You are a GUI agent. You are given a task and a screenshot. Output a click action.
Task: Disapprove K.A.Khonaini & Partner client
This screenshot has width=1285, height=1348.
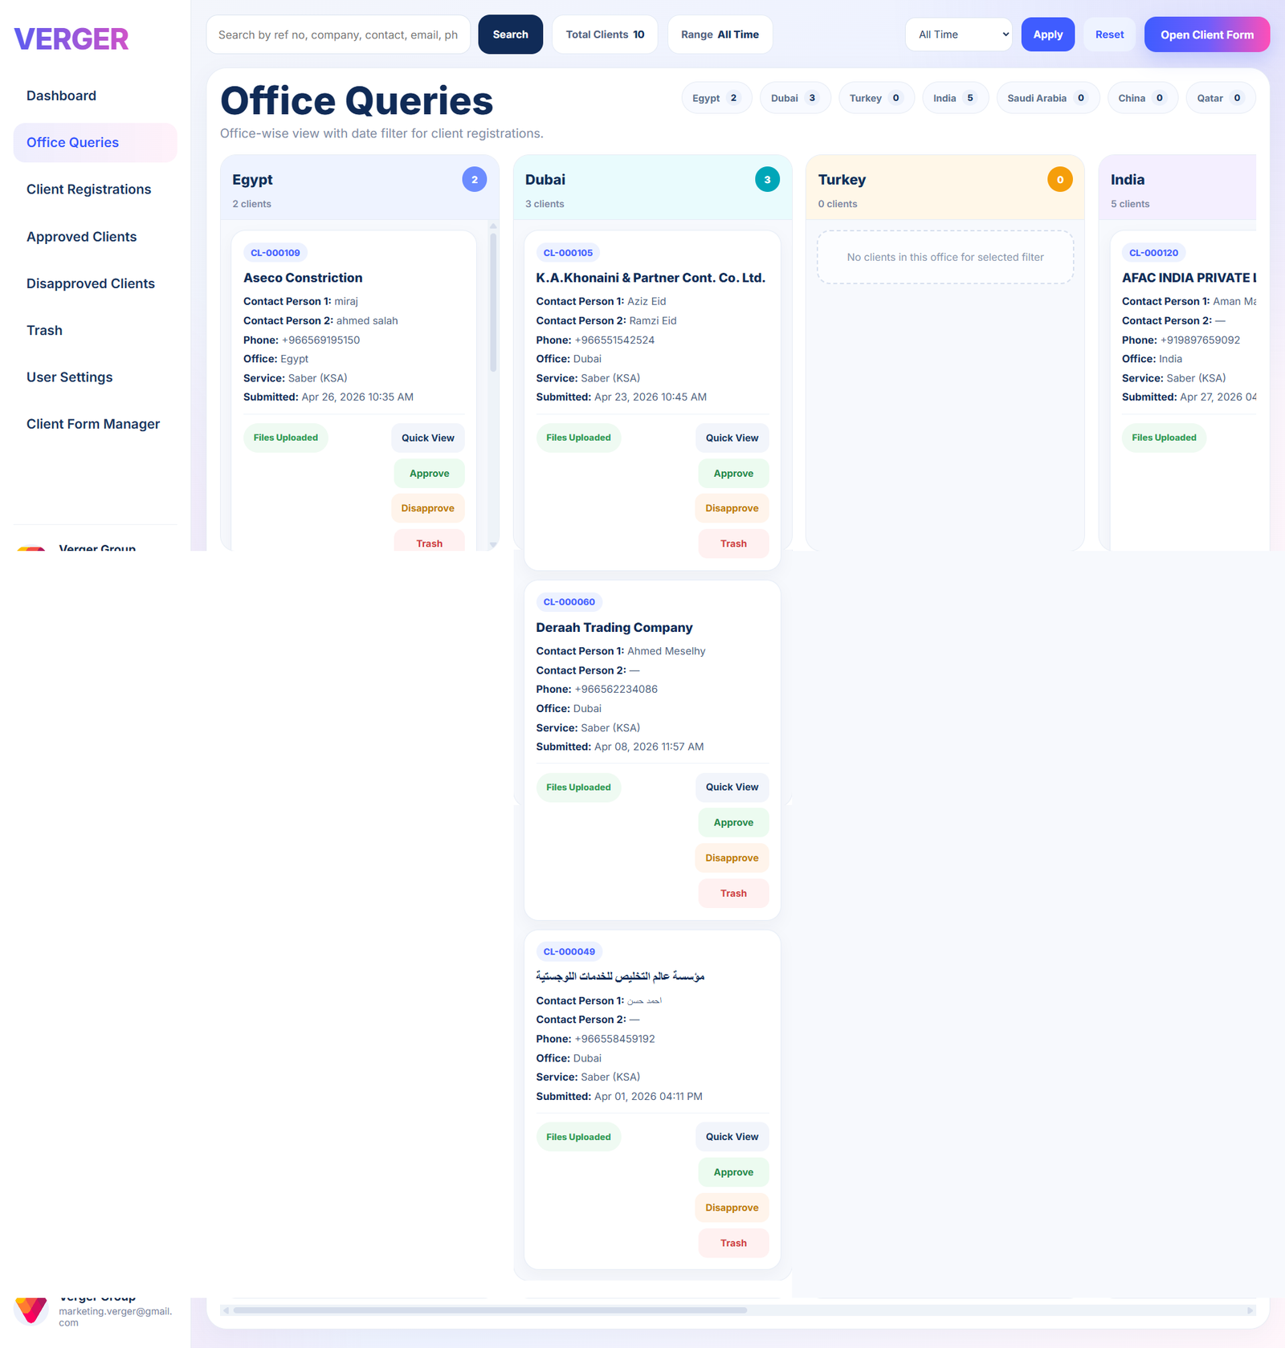click(732, 508)
